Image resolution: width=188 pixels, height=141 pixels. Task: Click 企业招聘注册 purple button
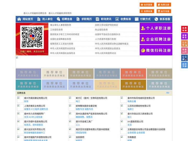click(x=156, y=39)
